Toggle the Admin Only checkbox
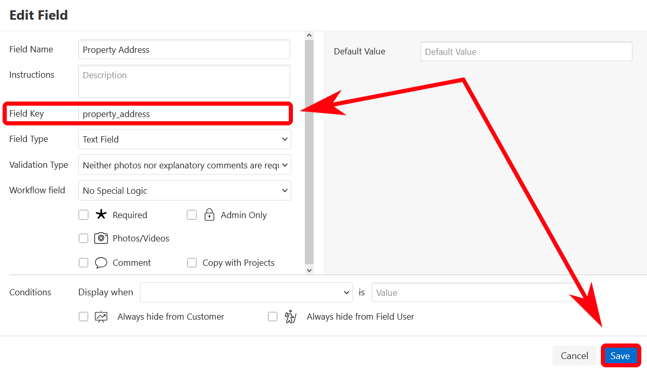Screen dimensions: 647x387 (192, 215)
